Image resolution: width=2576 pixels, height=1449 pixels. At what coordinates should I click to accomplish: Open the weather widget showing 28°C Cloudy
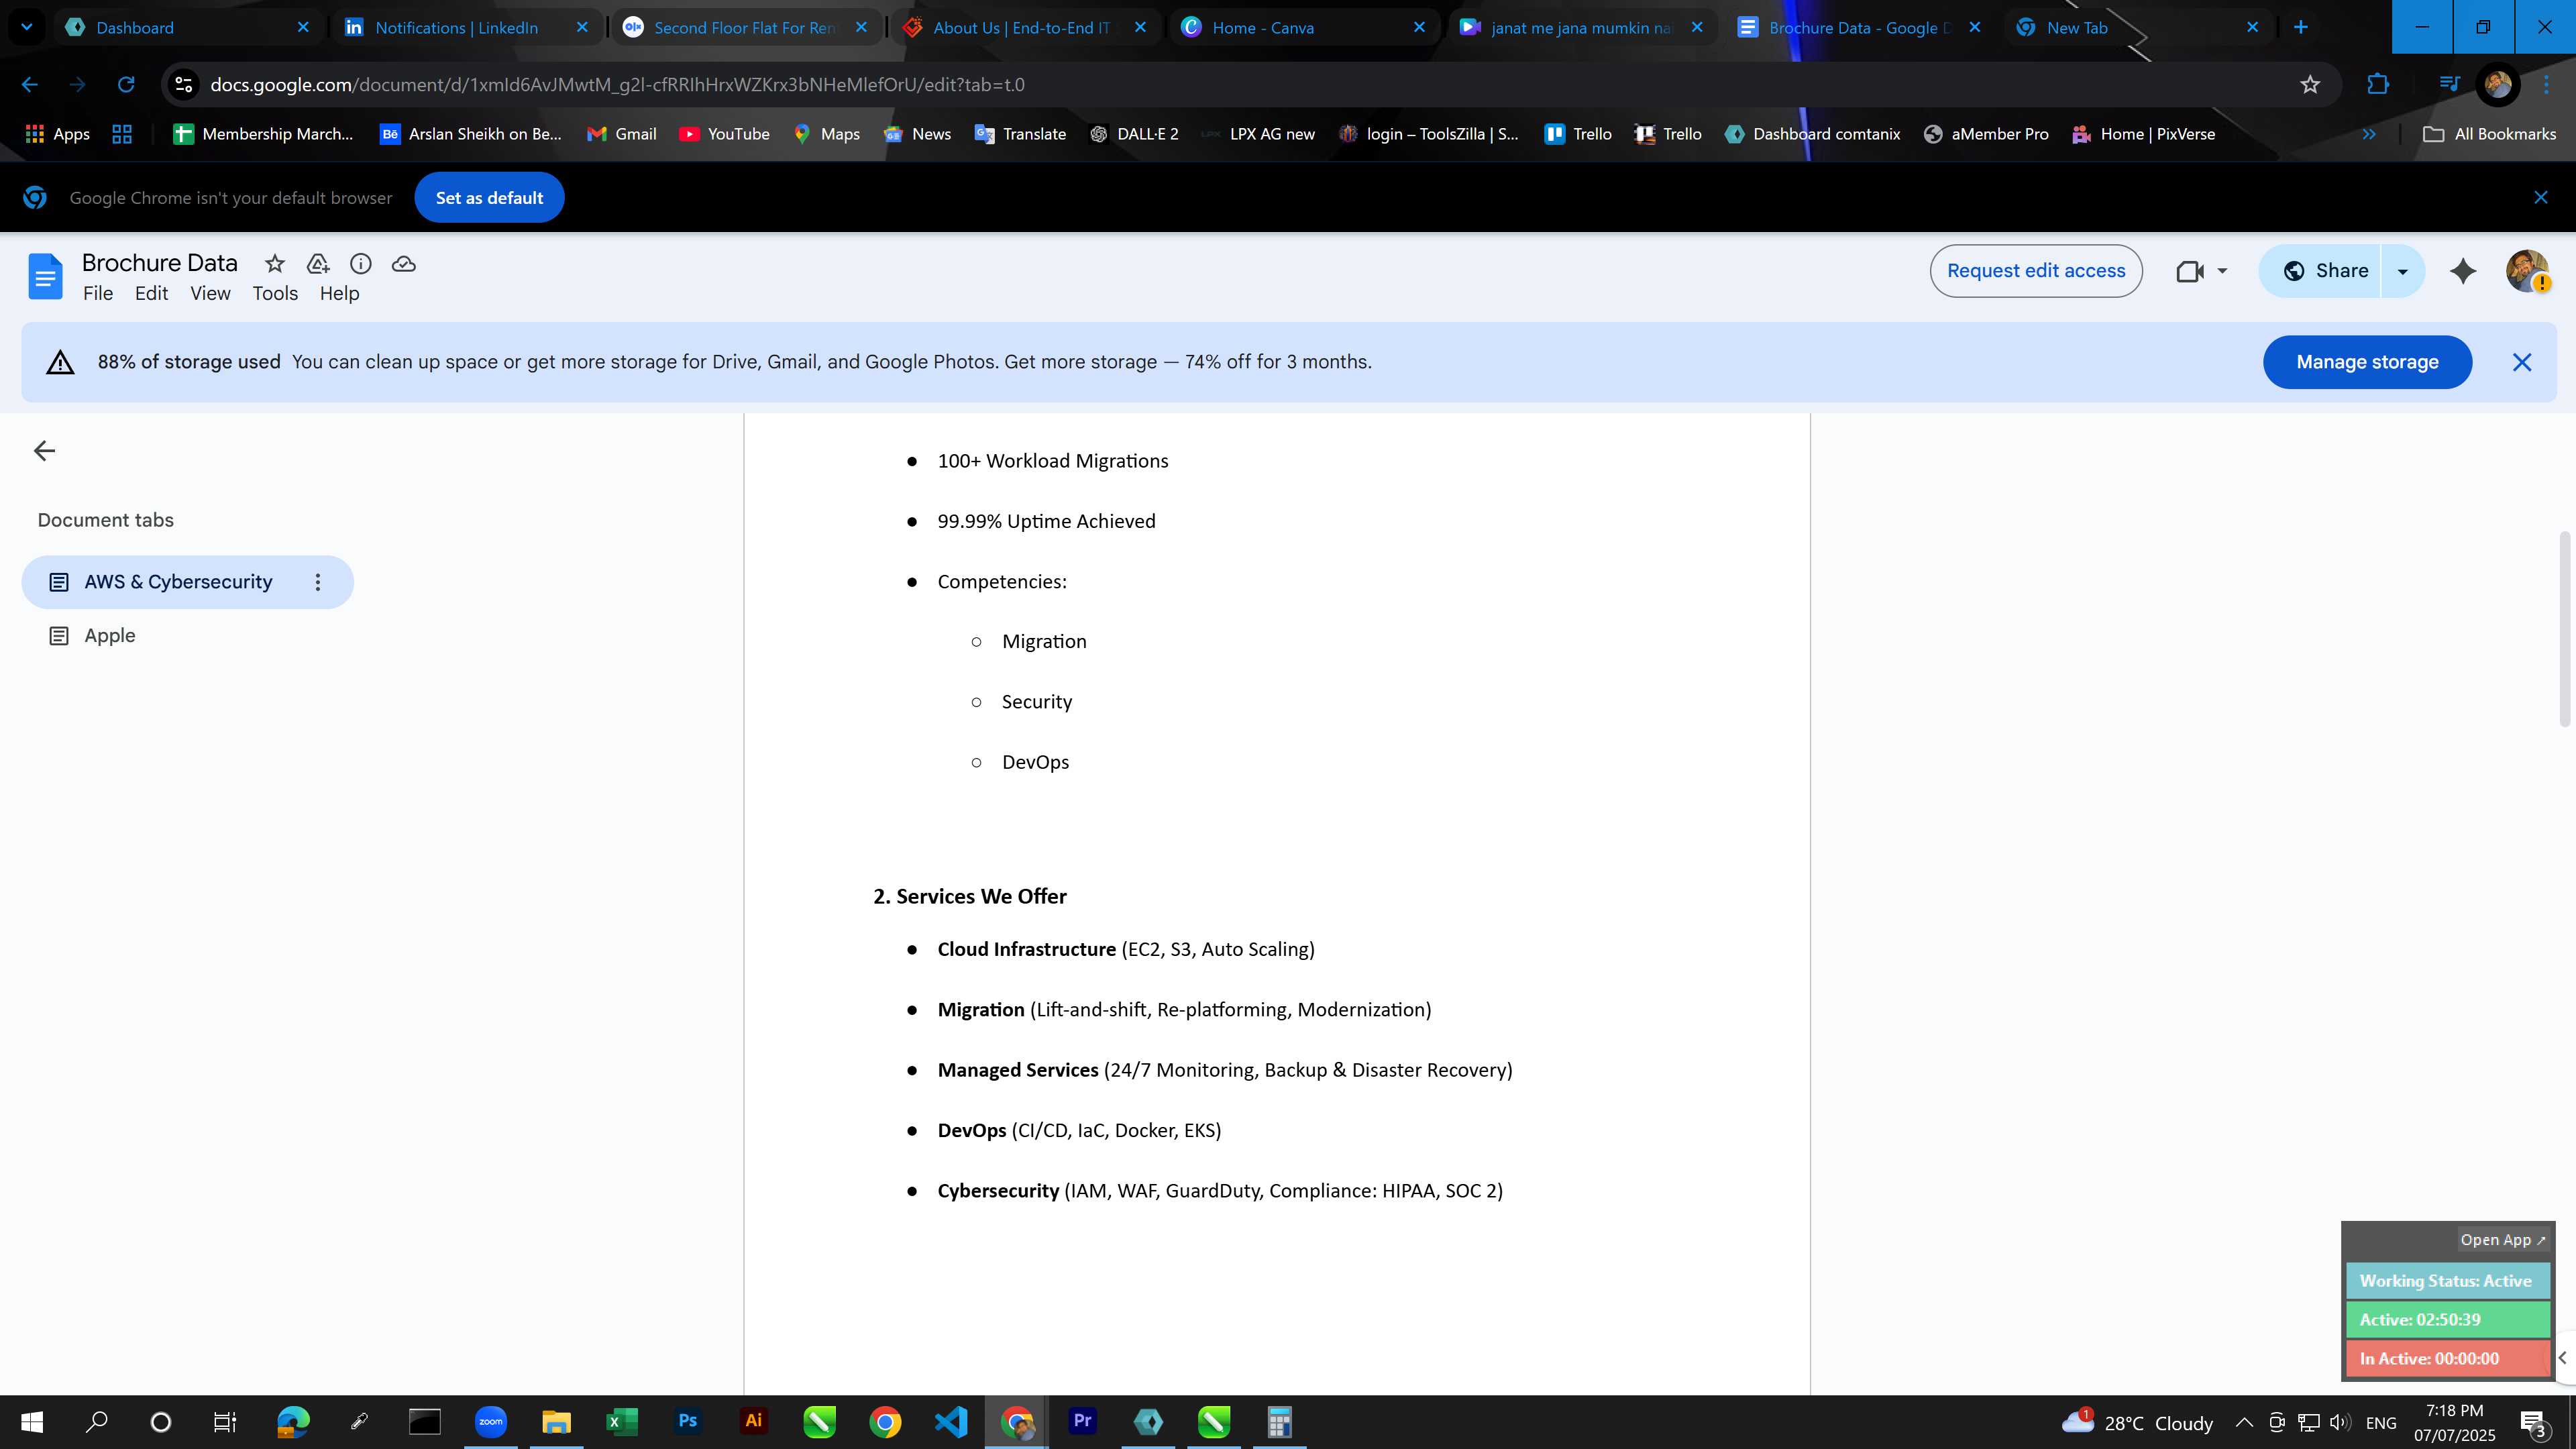pos(2138,1422)
